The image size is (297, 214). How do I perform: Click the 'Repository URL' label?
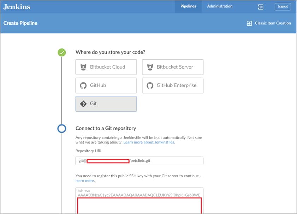click(89, 151)
